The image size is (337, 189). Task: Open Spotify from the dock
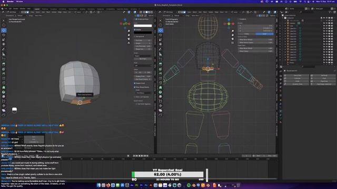click(x=189, y=185)
